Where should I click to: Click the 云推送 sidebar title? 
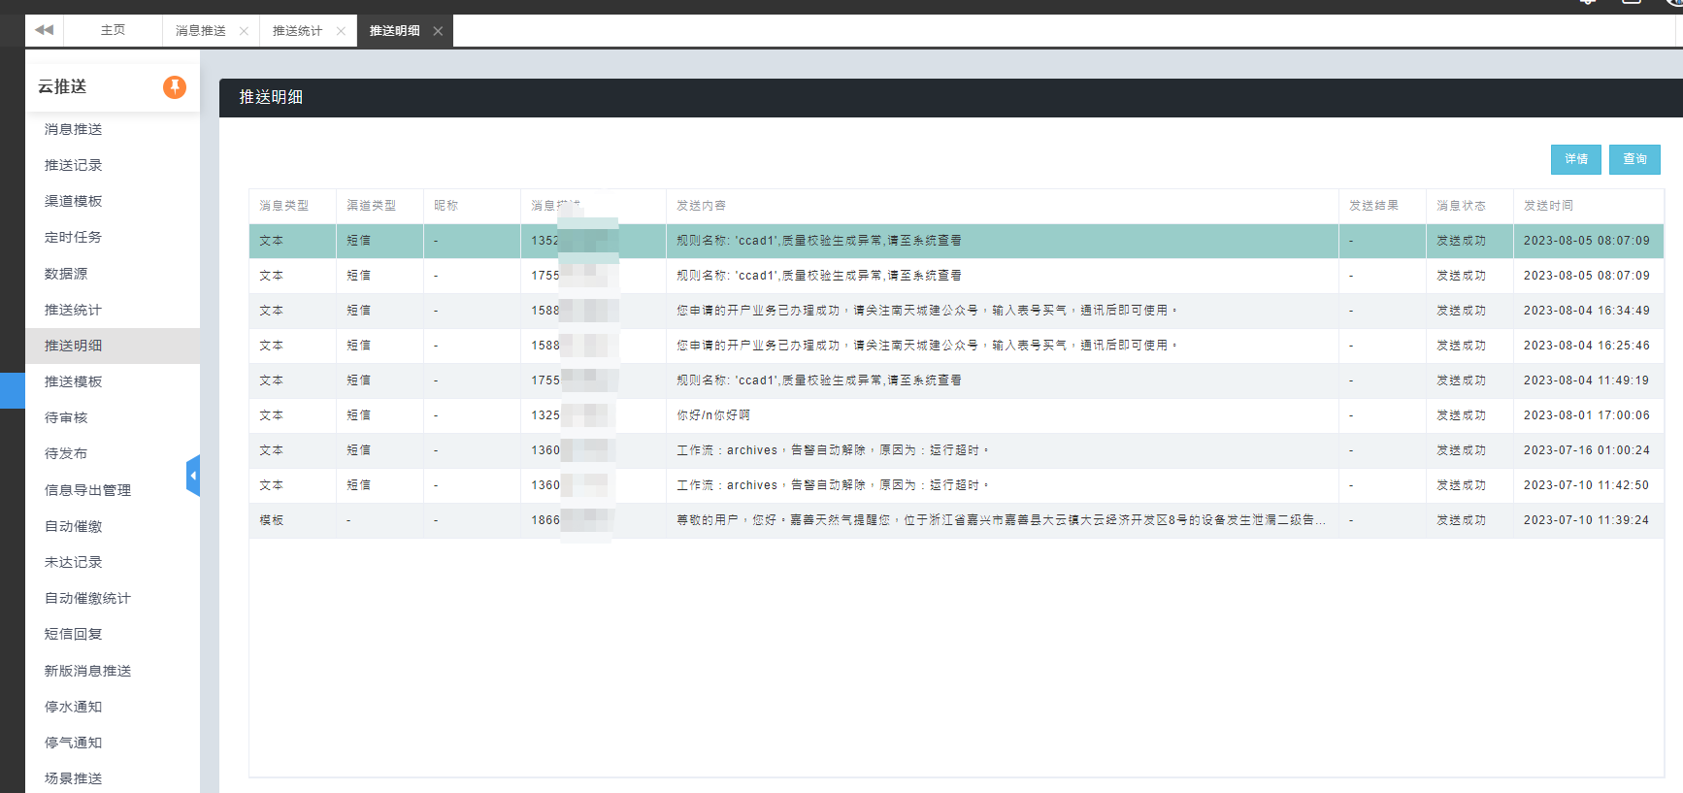[62, 87]
